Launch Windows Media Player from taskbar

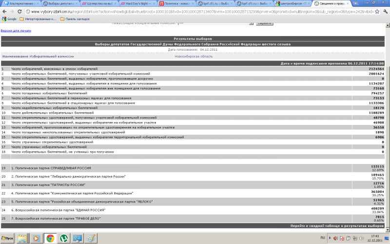pyautogui.click(x=36, y=238)
